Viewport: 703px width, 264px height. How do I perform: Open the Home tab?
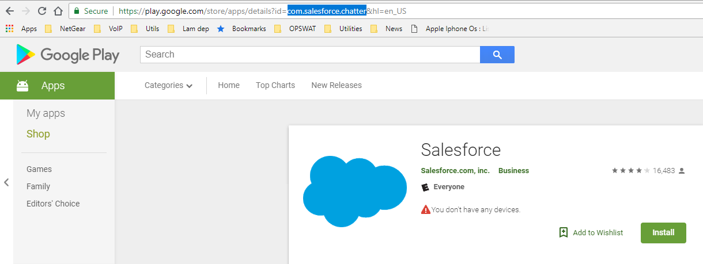[229, 85]
